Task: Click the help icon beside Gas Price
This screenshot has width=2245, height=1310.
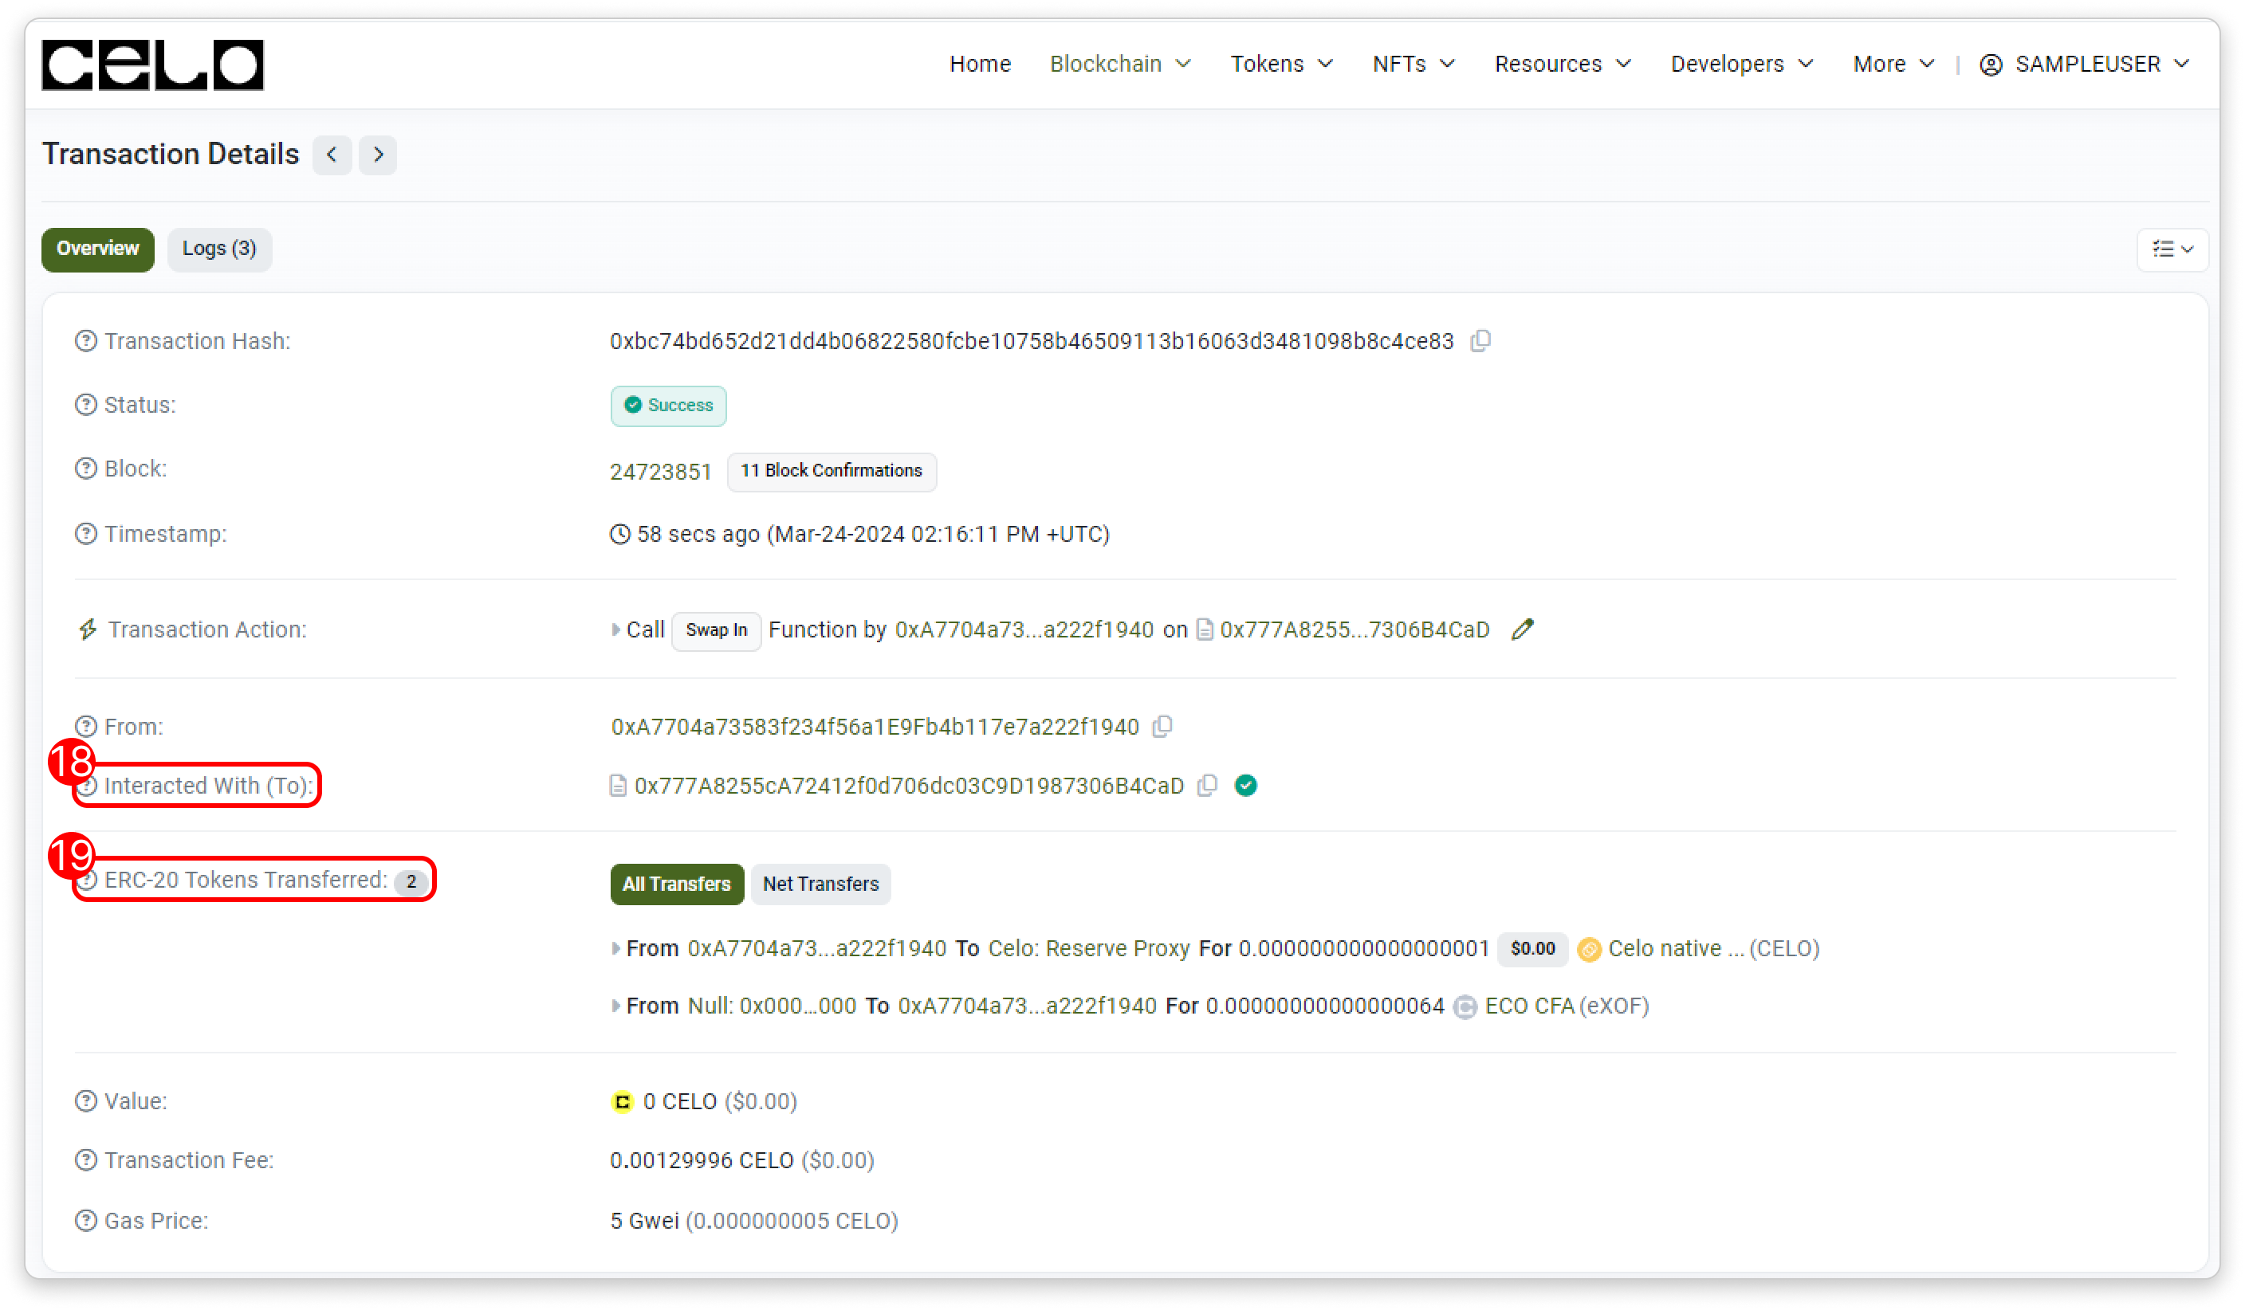Action: [85, 1221]
